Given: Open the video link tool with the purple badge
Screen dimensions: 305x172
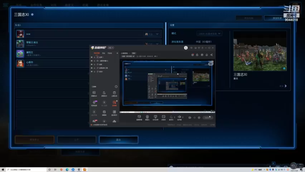Looking at the screenshot, I should tap(94, 102).
